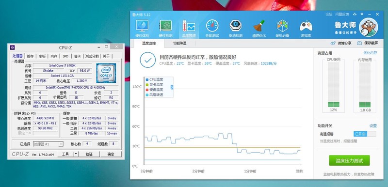
Task: Click the CPU使用 usage meter
Action: point(333,84)
